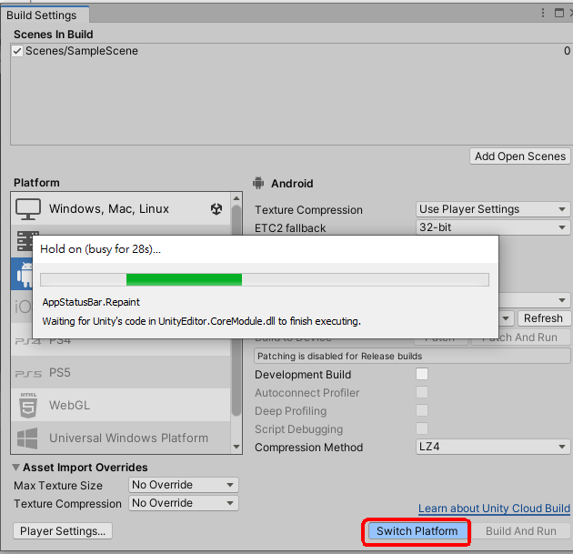This screenshot has width=573, height=554.
Task: Click the Android icon beside the settings heading
Action: click(258, 183)
